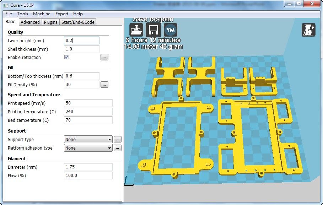This screenshot has width=323, height=205.
Task: Open the File menu
Action: 9,14
